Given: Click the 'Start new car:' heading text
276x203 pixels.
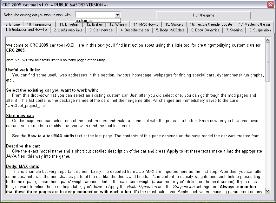Looking at the screenshot, I should pos(20,116).
